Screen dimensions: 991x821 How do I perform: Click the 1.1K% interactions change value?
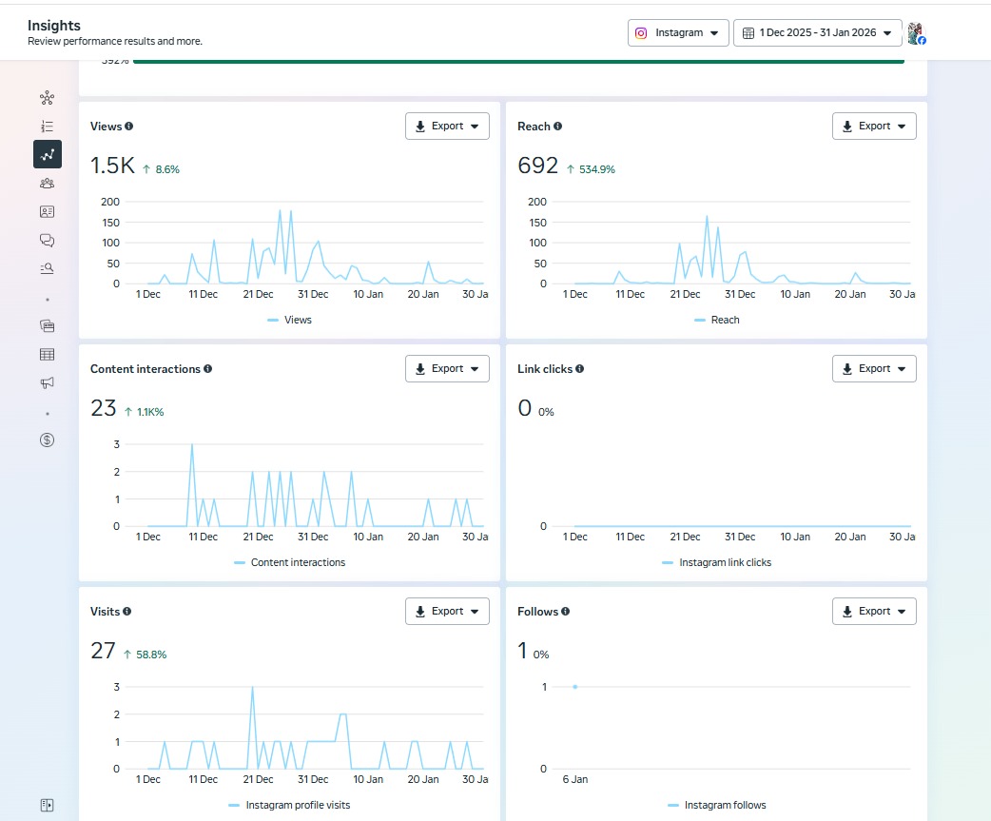click(150, 412)
